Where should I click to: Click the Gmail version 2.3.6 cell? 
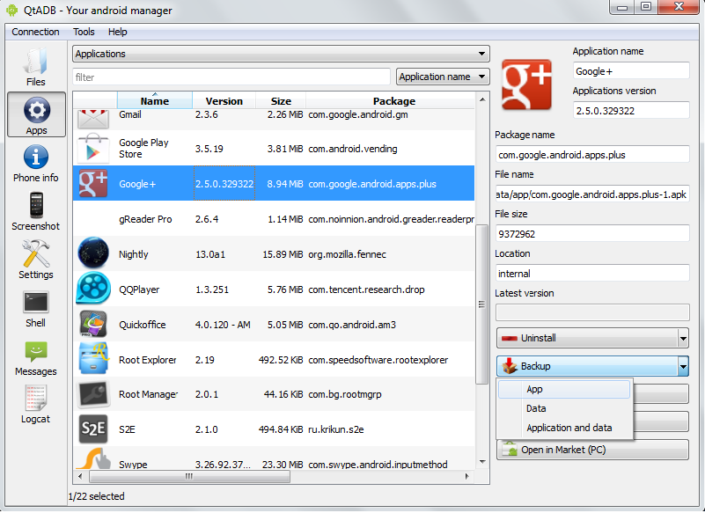[x=206, y=114]
